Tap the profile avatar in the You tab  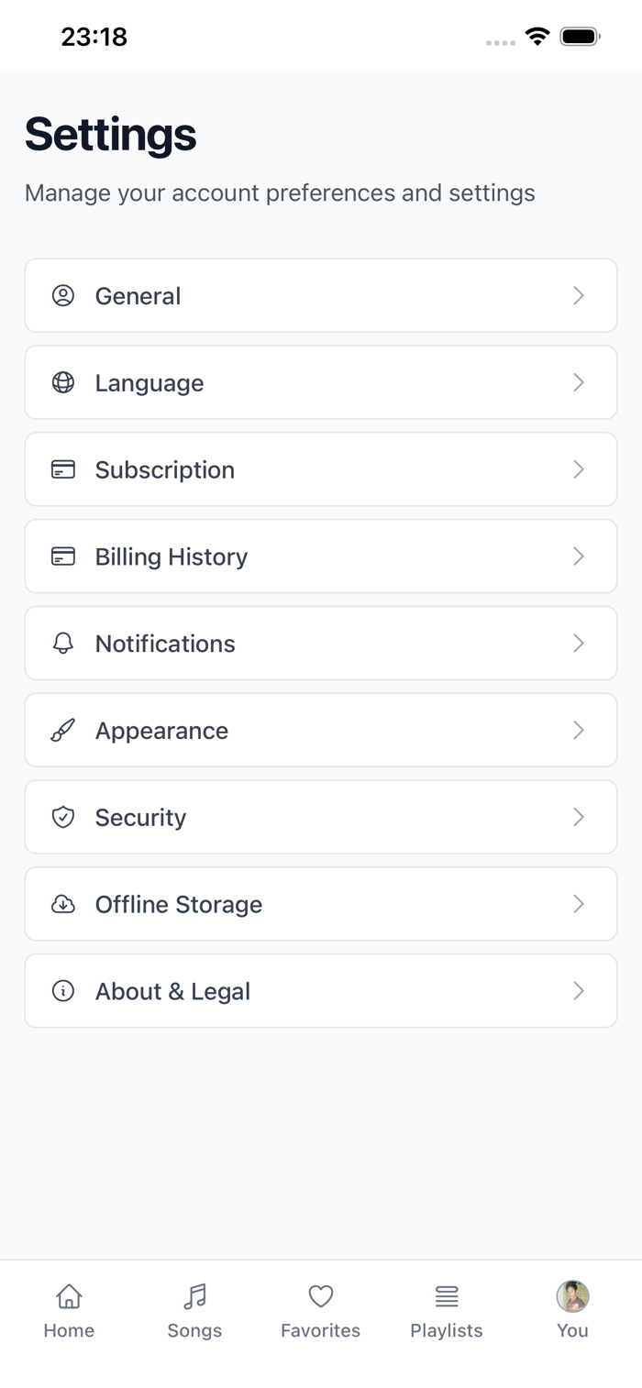[x=572, y=1296]
